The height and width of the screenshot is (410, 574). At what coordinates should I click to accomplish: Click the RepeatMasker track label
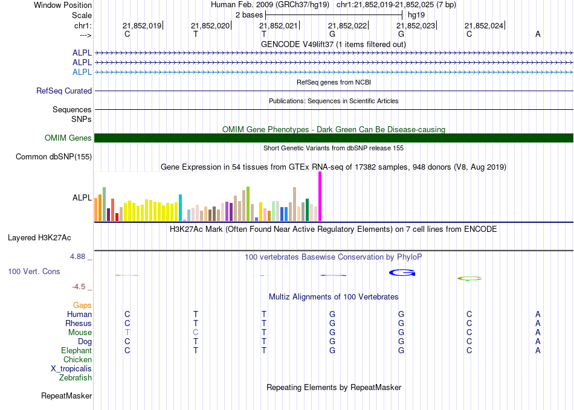66,396
